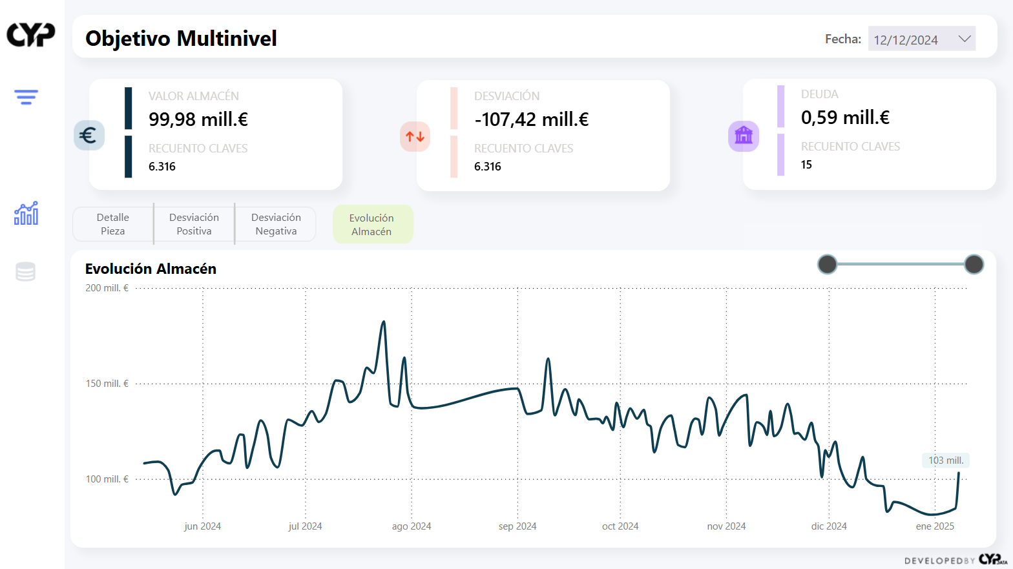Select the Desviación Positiva tab

(x=194, y=224)
